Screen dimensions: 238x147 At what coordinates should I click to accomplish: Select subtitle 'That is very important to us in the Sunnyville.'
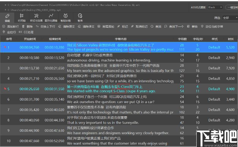click(103, 123)
